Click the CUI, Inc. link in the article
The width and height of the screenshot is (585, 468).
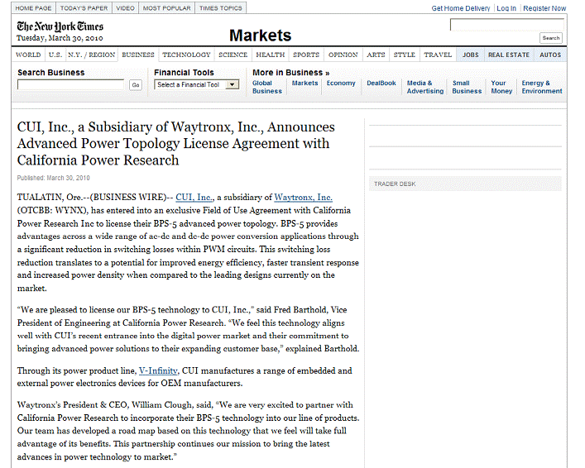(x=194, y=198)
